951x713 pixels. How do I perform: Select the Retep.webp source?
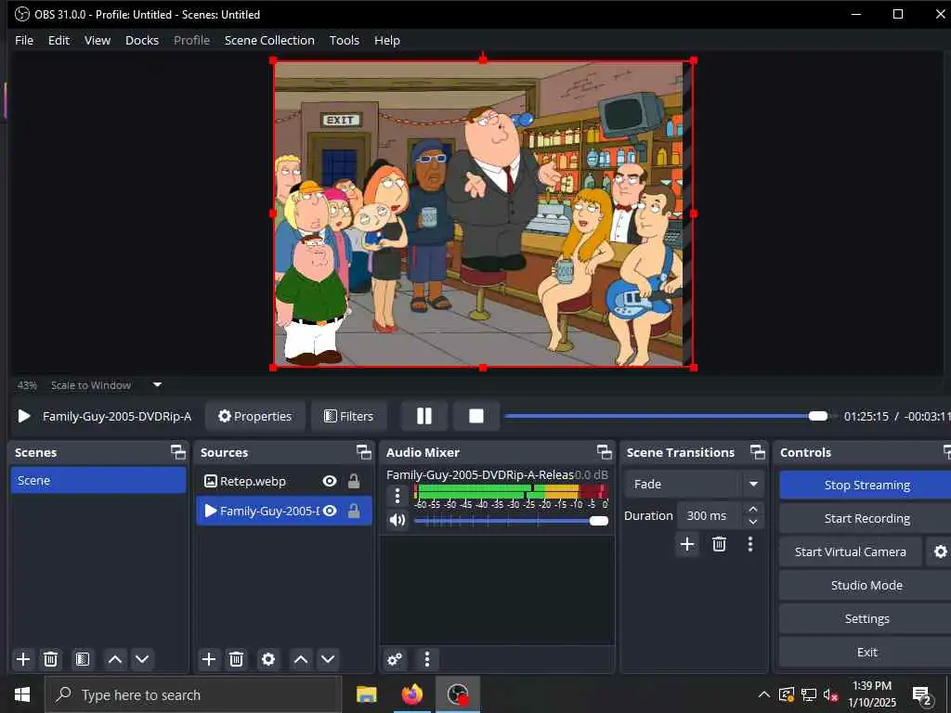pos(253,482)
